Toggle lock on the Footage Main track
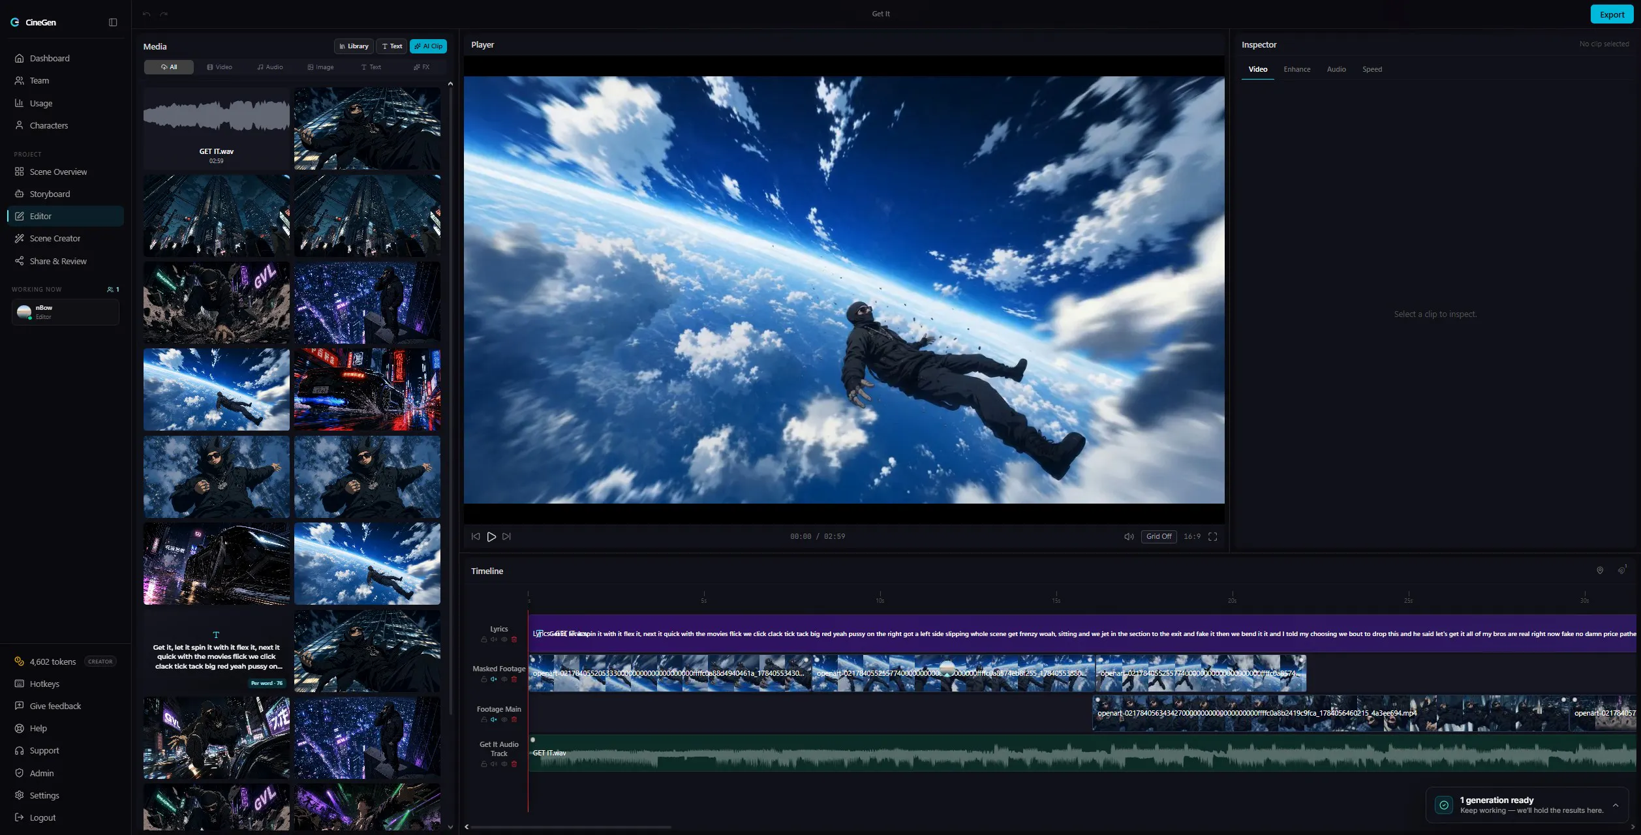1641x835 pixels. point(483,720)
